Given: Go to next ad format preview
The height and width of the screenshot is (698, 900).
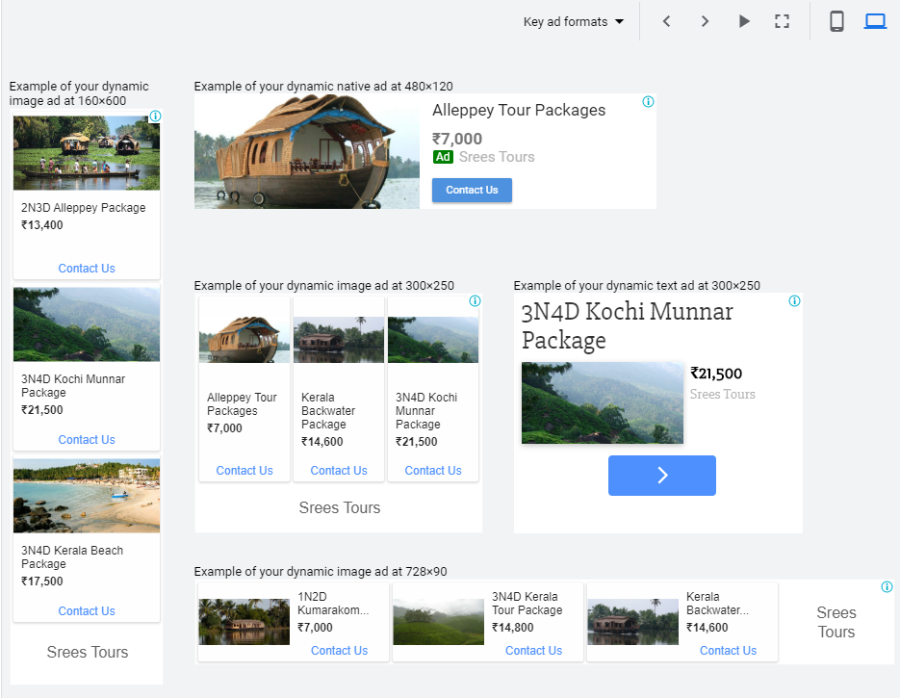Looking at the screenshot, I should pos(705,22).
